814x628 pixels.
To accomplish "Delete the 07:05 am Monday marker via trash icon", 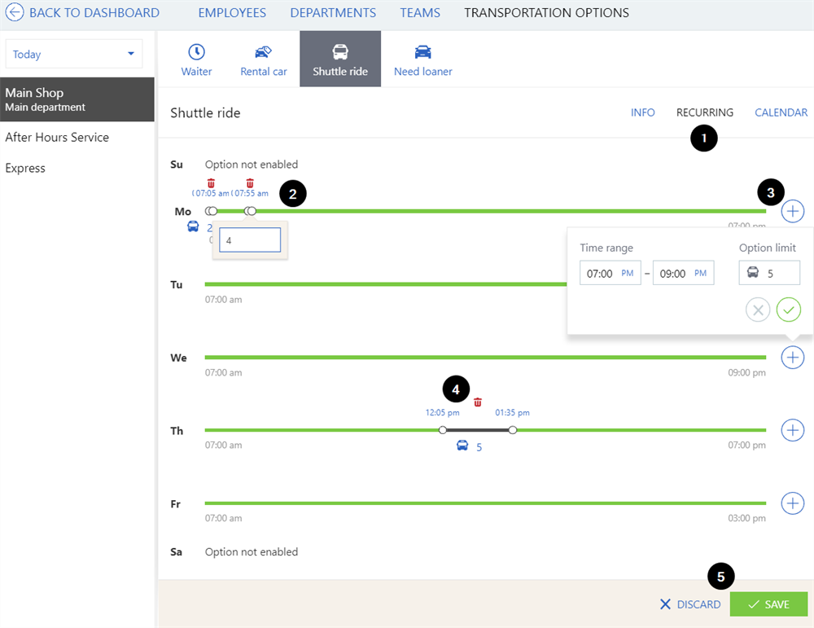I will (212, 183).
